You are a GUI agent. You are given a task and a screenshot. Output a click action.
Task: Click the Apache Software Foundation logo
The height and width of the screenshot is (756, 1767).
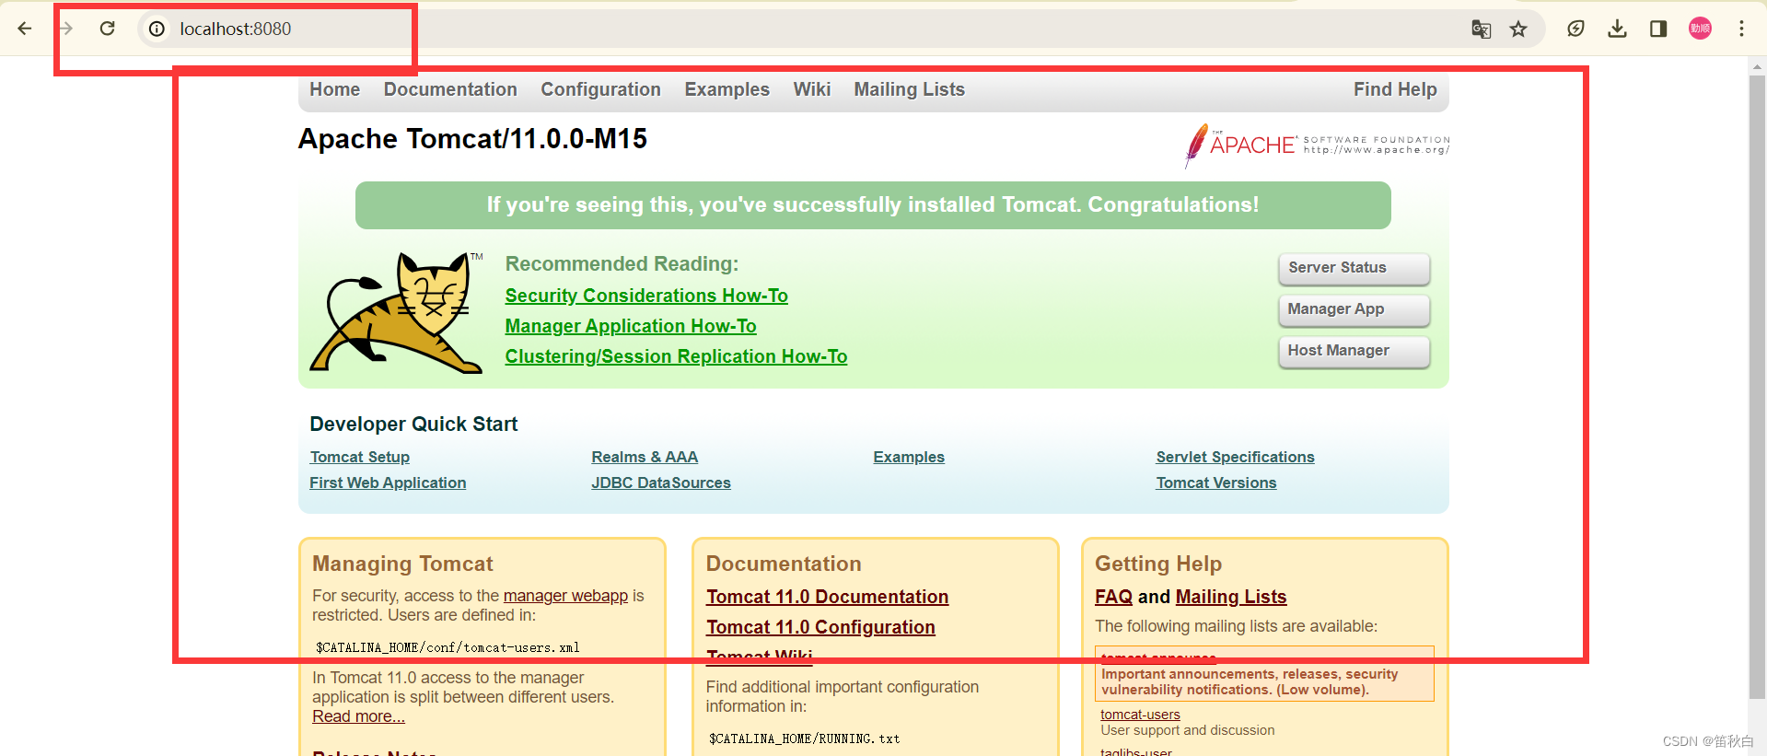[x=1317, y=145]
